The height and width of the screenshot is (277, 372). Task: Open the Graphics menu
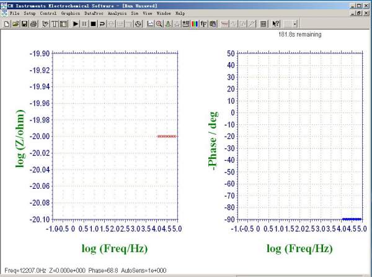click(x=71, y=13)
